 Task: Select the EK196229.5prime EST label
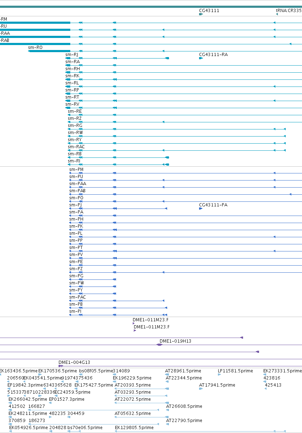(132, 378)
